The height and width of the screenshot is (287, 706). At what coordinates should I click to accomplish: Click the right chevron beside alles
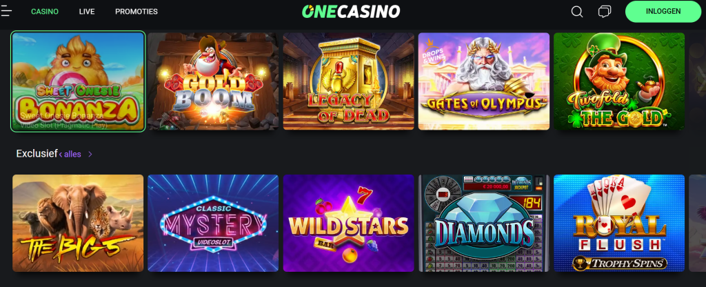90,154
